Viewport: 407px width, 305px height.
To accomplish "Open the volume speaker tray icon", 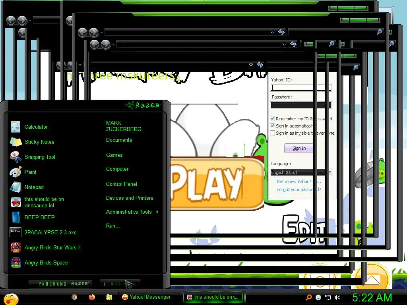I will (337, 297).
